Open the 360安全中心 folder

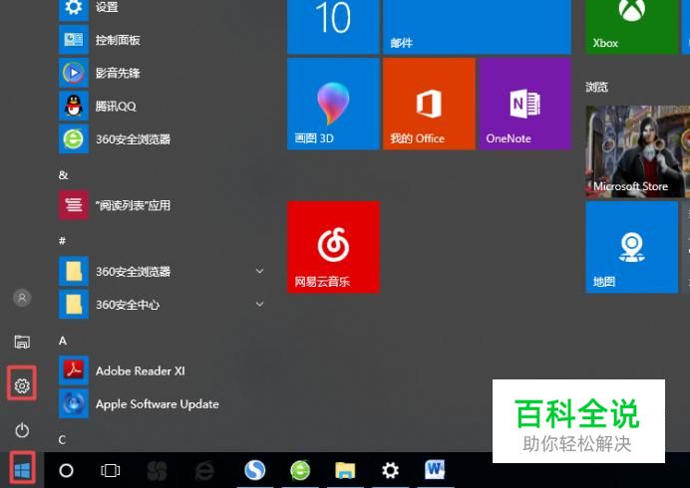pos(163,305)
